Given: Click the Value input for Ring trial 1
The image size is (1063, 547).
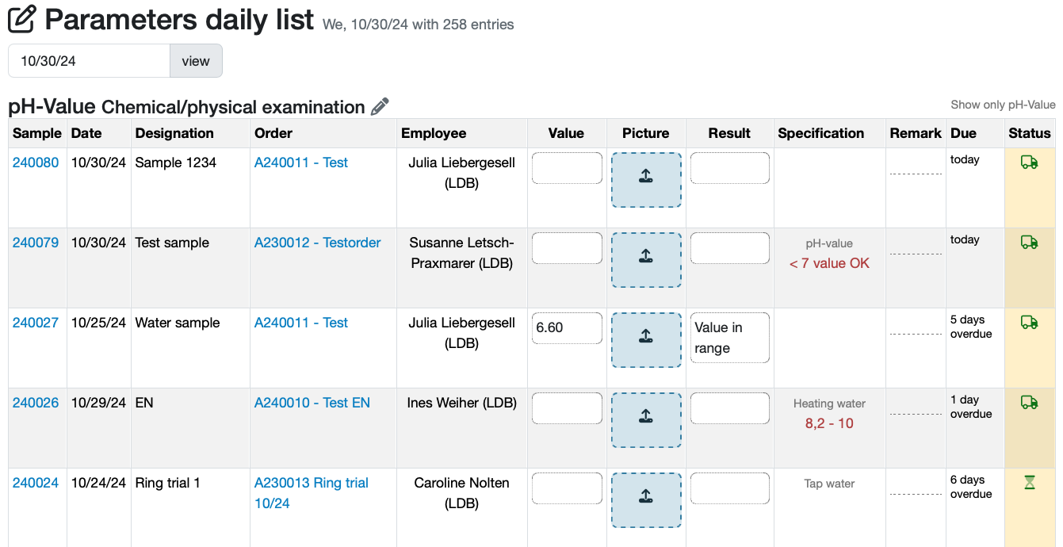Looking at the screenshot, I should pyautogui.click(x=567, y=488).
